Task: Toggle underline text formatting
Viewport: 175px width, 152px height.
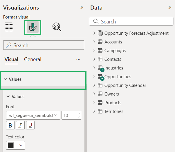Action: click(30, 125)
